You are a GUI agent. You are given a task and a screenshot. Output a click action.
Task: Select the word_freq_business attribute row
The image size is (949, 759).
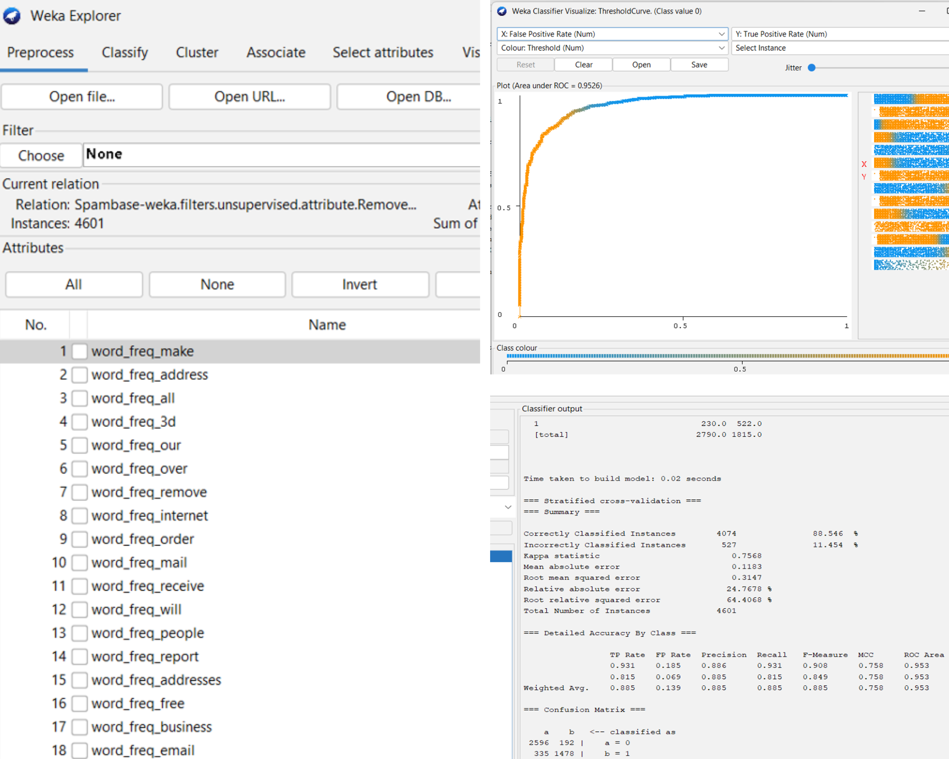tap(240, 727)
